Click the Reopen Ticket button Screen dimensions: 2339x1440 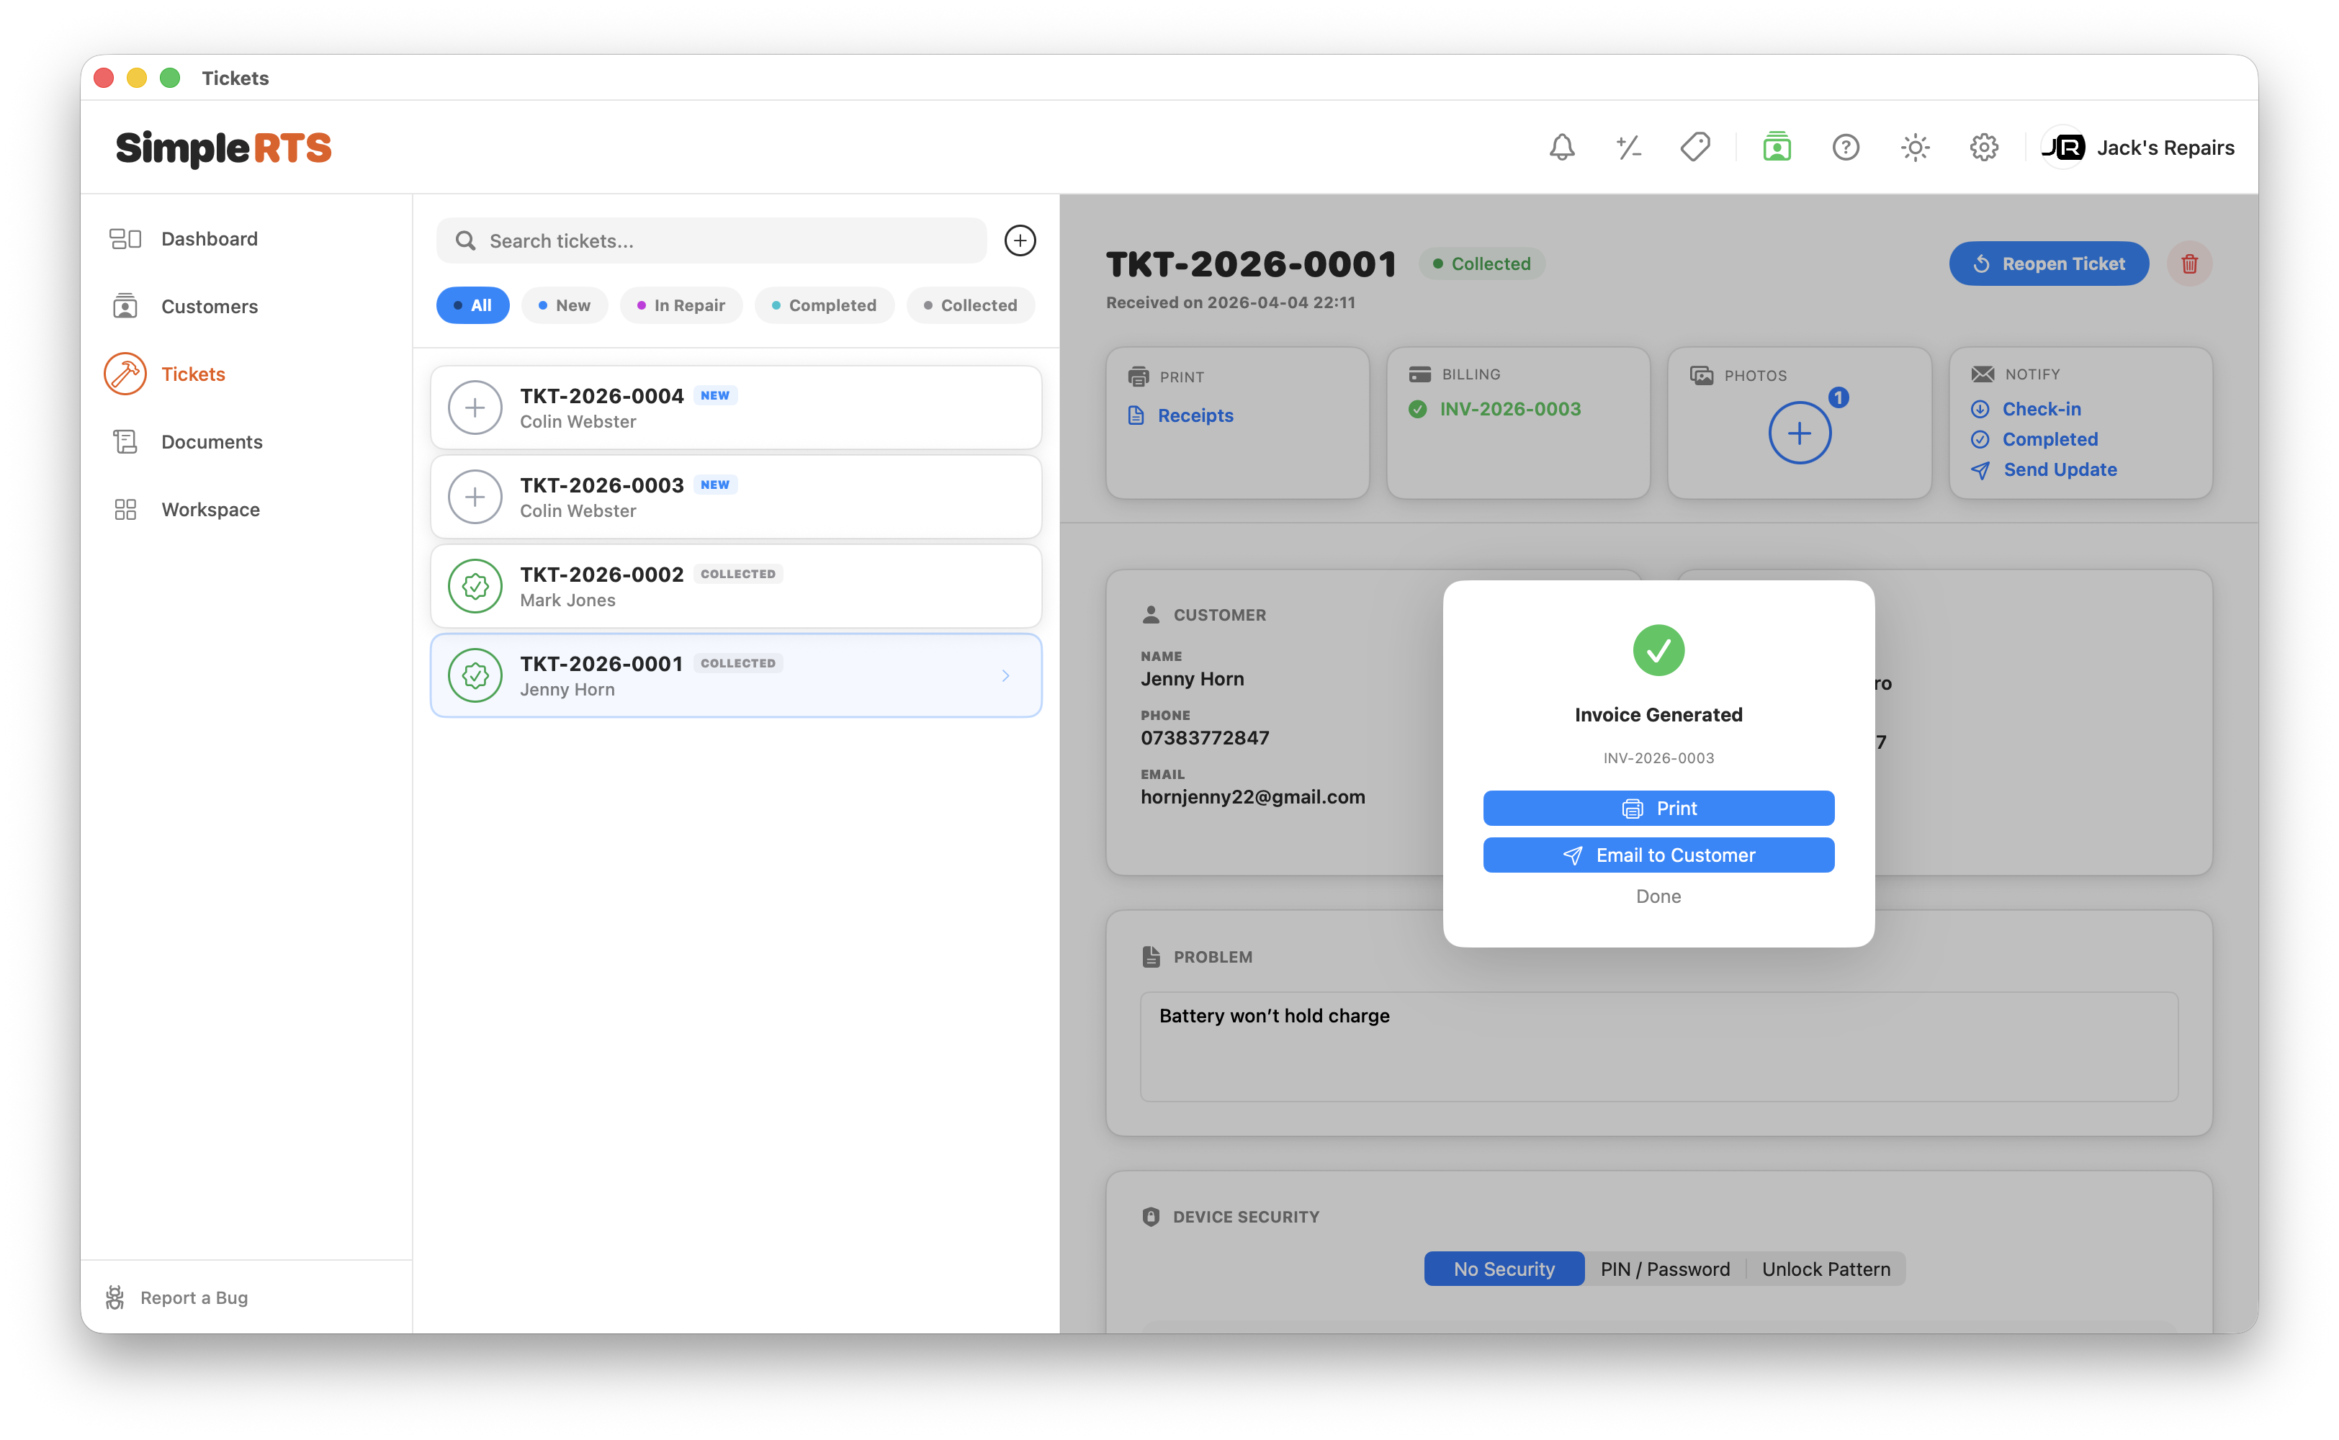click(2049, 264)
